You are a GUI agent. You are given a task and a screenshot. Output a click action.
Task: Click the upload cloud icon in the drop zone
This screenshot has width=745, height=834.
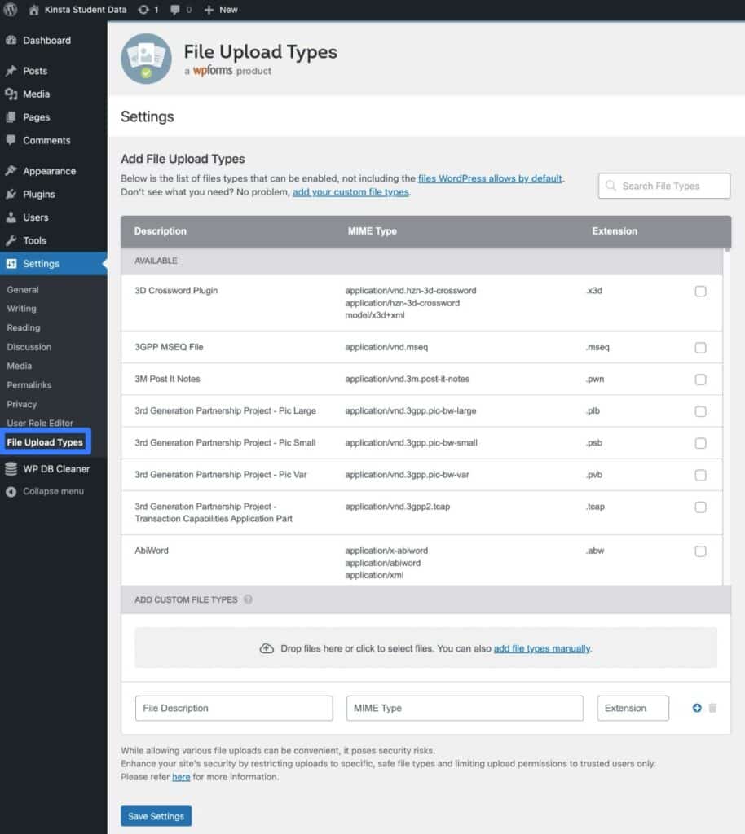point(267,648)
